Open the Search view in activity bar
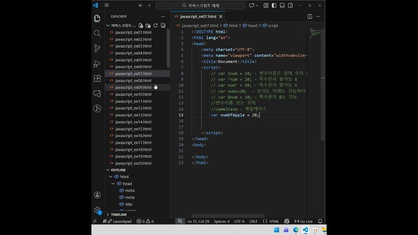Viewport: 418px width, 235px height. click(x=97, y=33)
